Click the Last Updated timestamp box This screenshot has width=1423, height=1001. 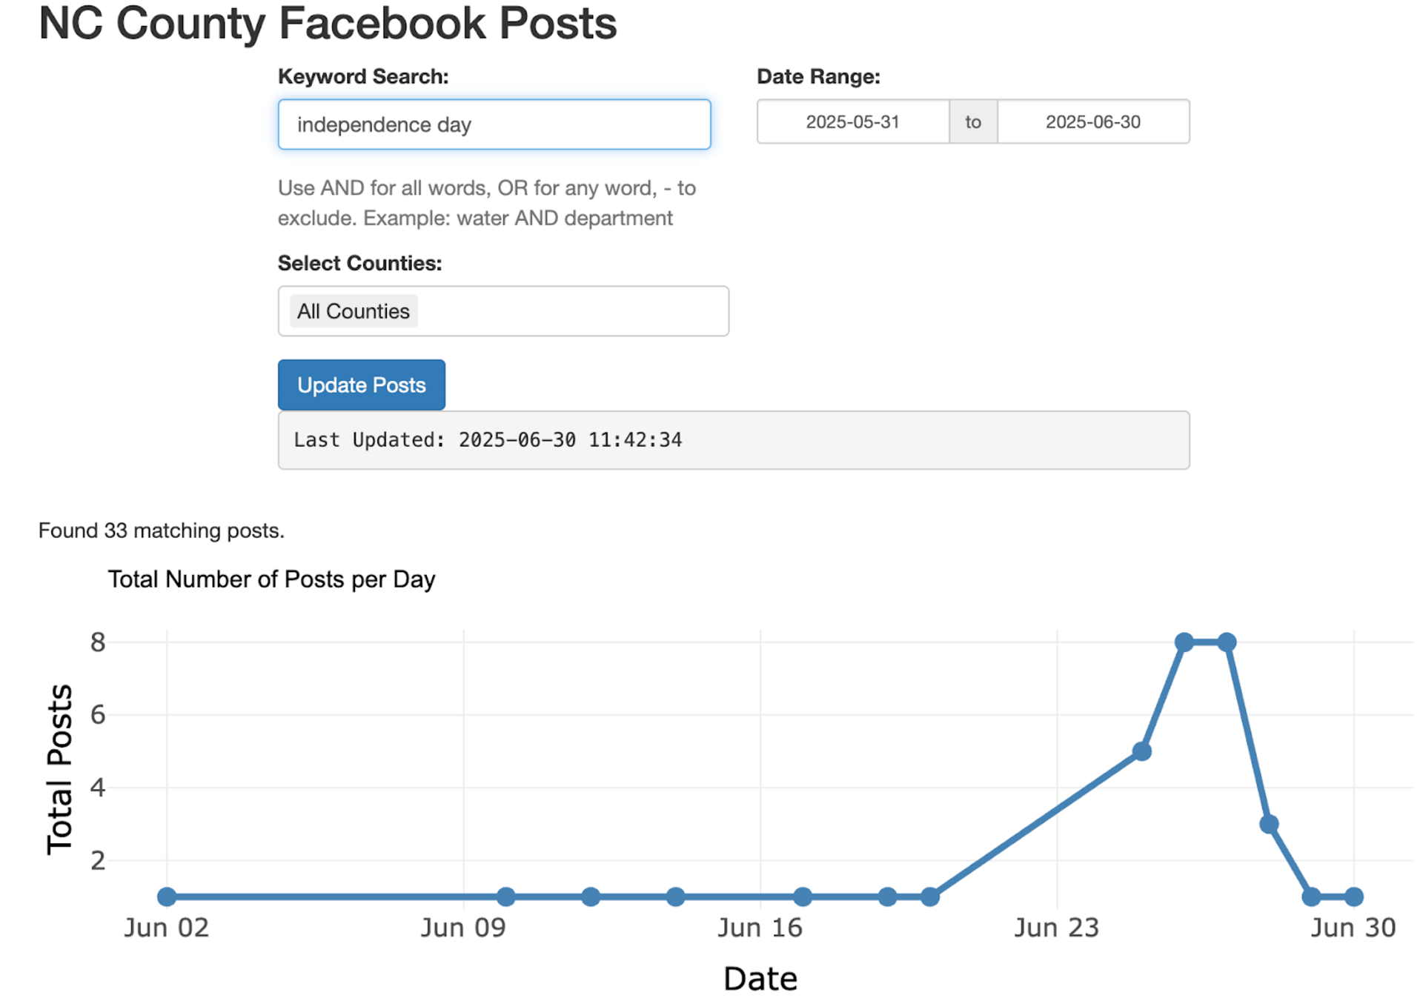733,440
